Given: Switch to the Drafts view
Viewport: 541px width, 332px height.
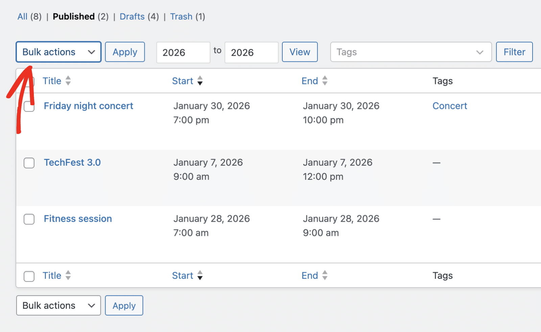Looking at the screenshot, I should (x=132, y=16).
